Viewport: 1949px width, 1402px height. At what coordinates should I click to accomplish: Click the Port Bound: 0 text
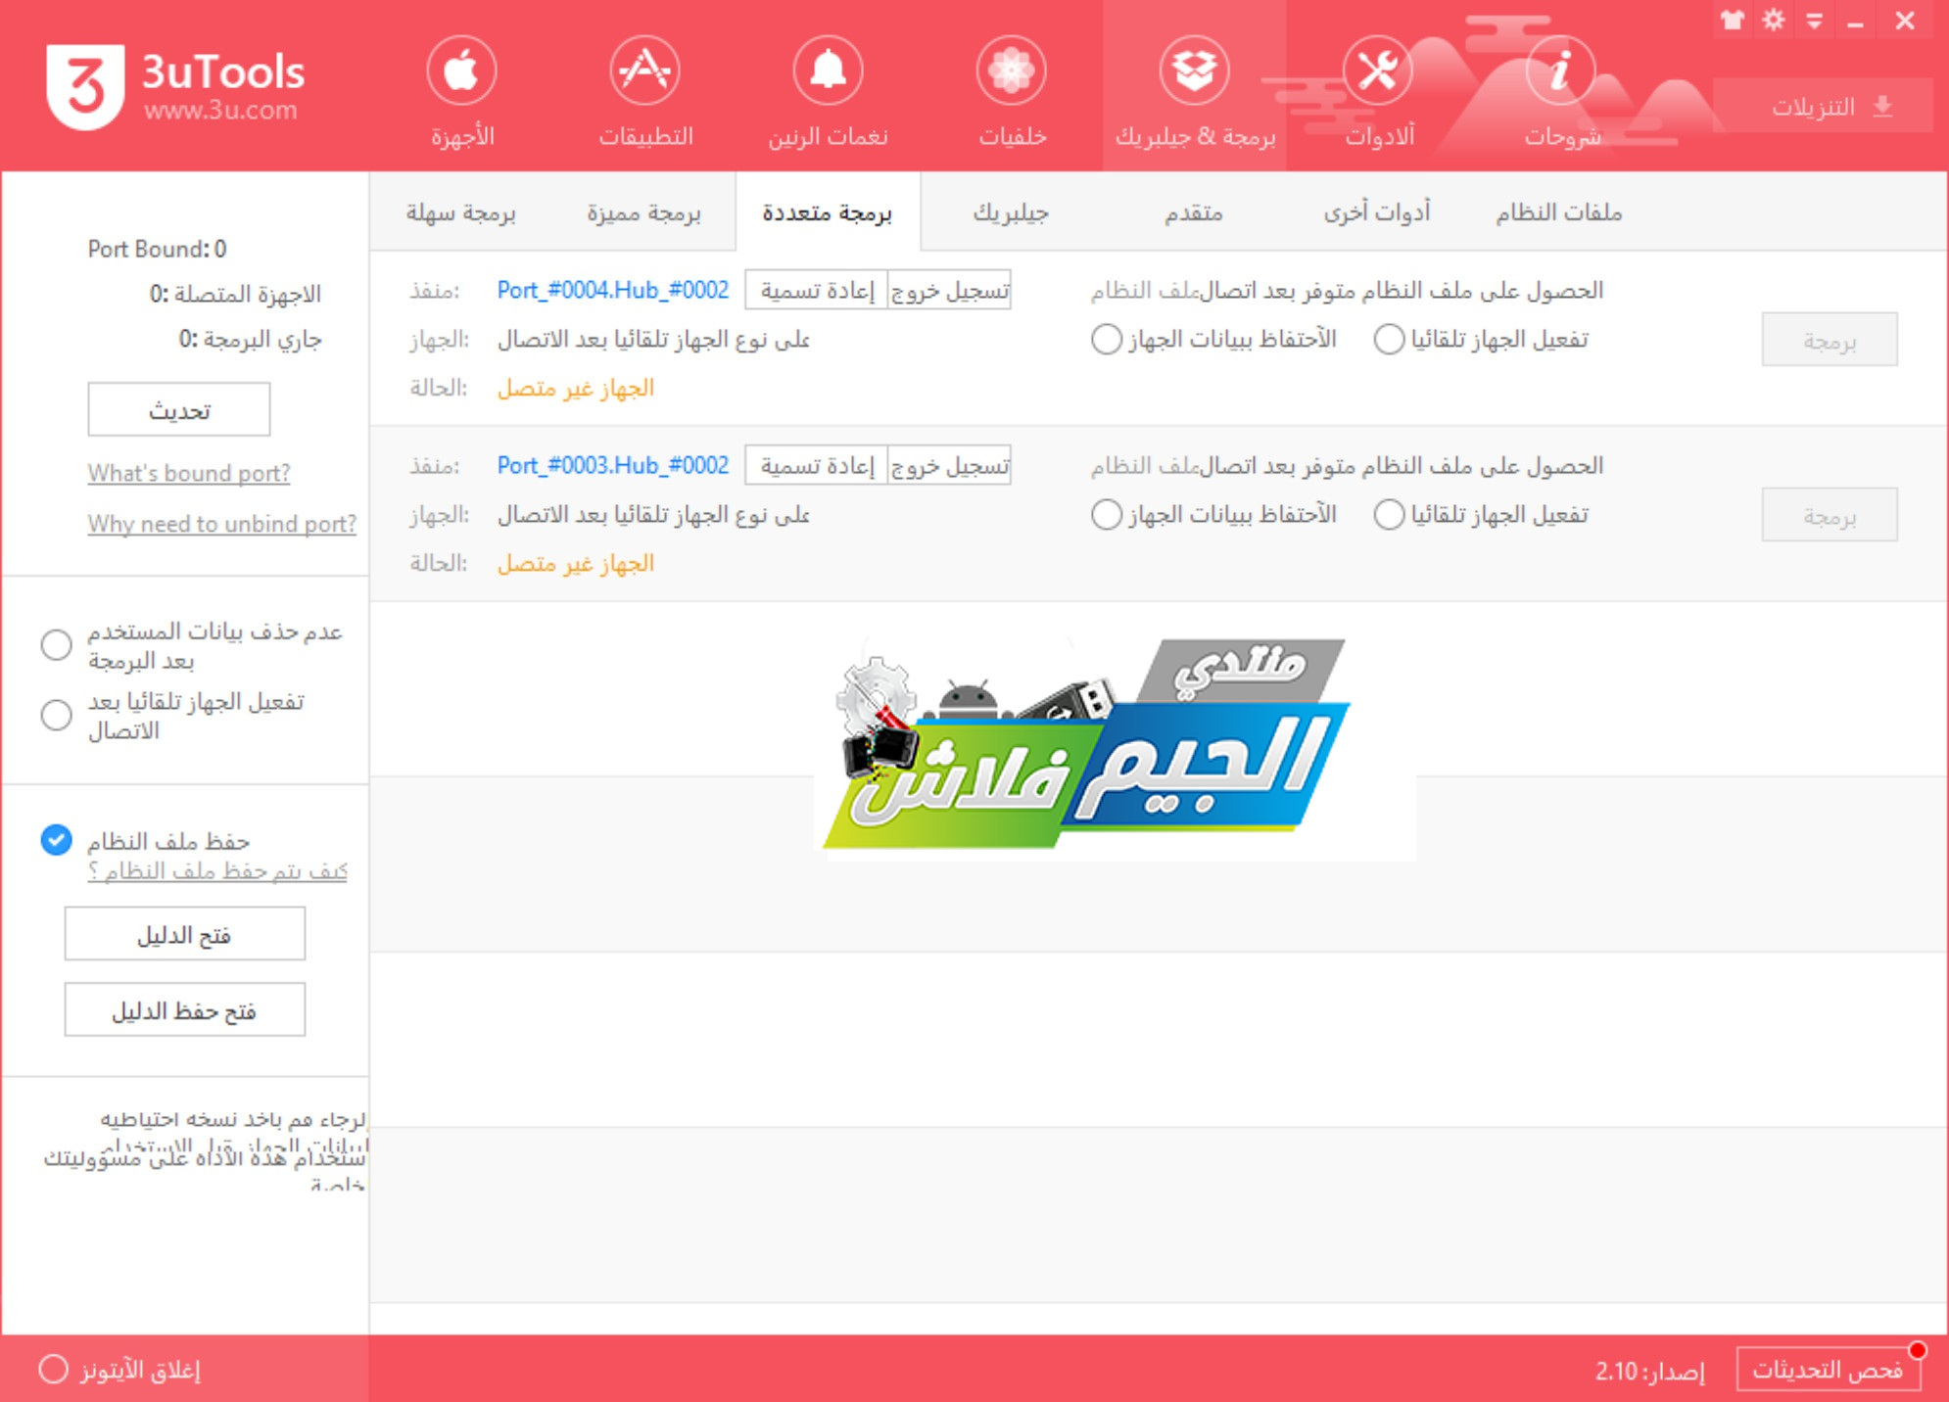coord(157,249)
